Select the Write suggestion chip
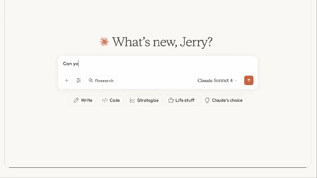 pos(83,100)
